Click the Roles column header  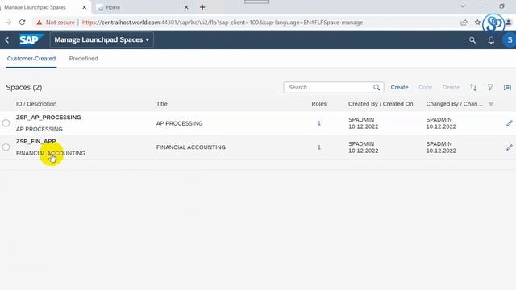[319, 104]
